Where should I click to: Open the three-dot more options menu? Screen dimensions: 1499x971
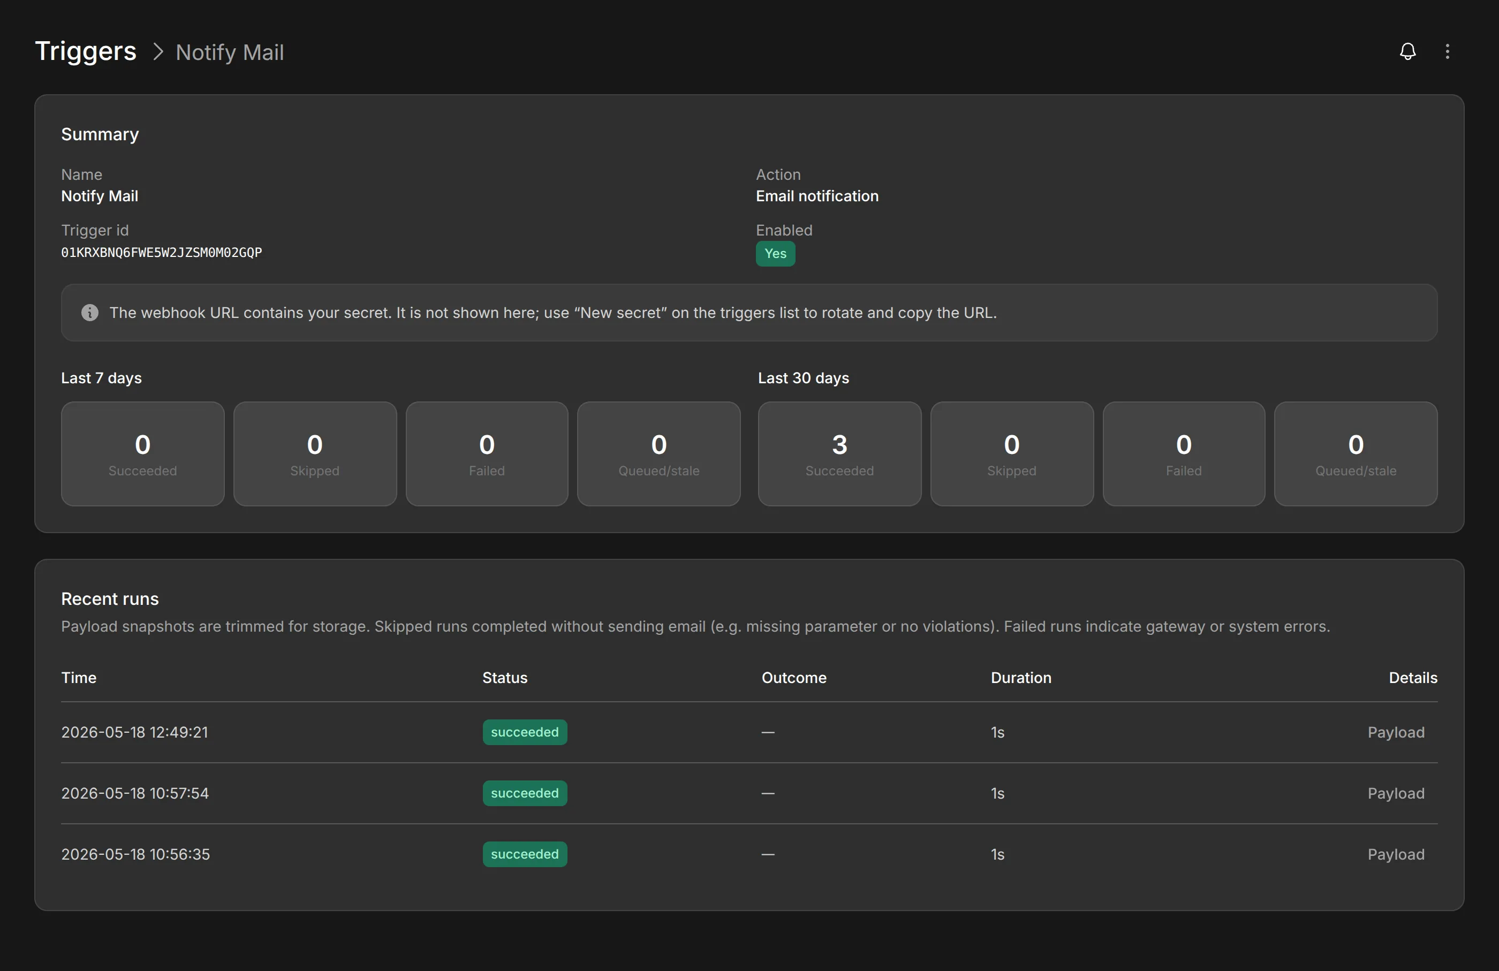click(1448, 51)
